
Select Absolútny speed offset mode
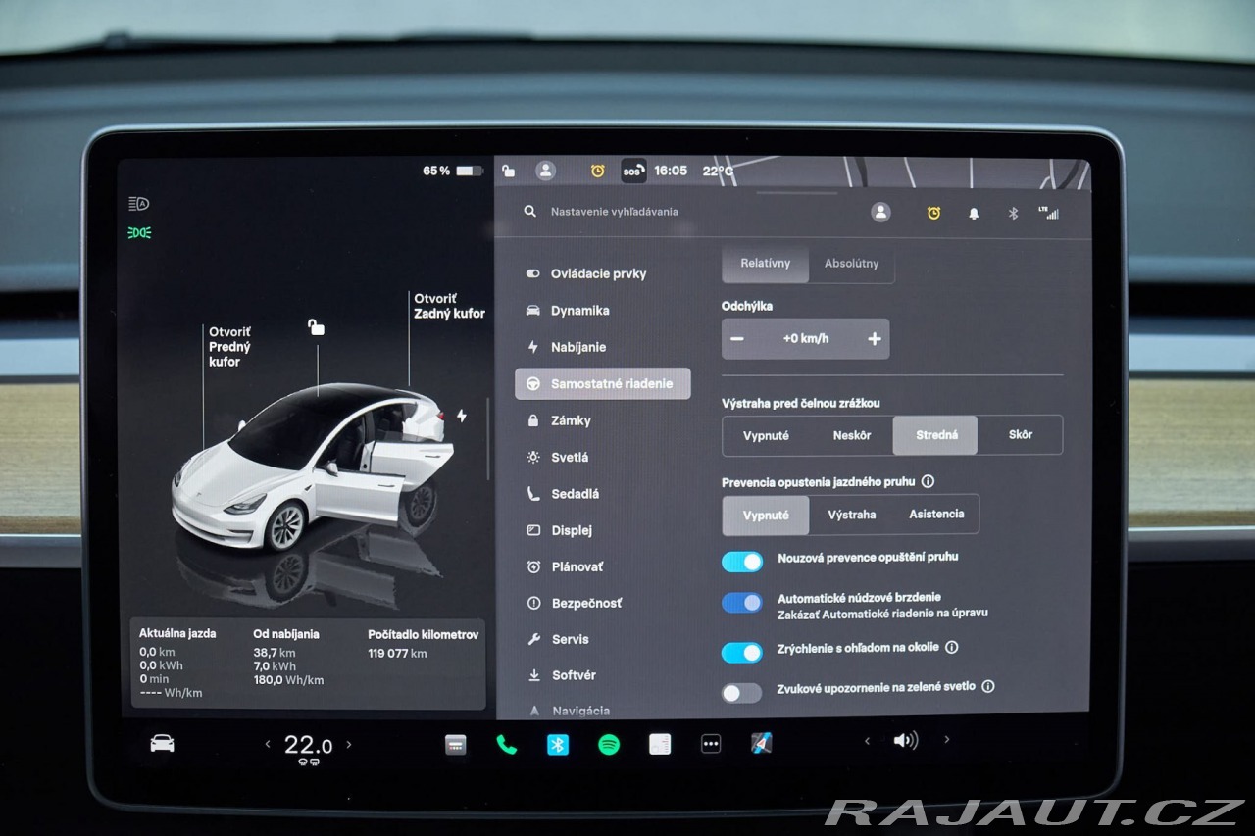[x=851, y=264]
